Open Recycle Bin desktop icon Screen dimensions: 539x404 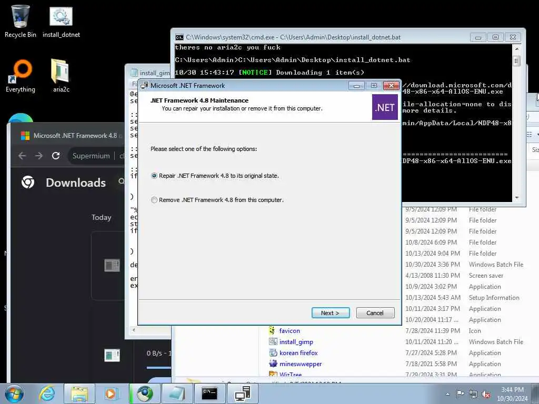click(x=21, y=21)
